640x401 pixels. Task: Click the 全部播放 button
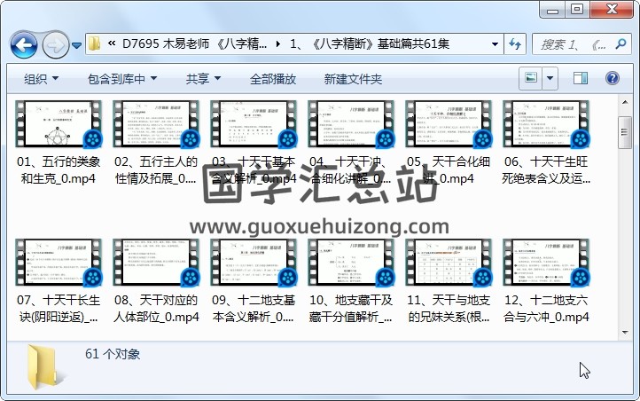coord(273,79)
